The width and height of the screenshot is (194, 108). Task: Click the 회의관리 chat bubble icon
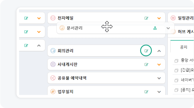pyautogui.click(x=53, y=51)
